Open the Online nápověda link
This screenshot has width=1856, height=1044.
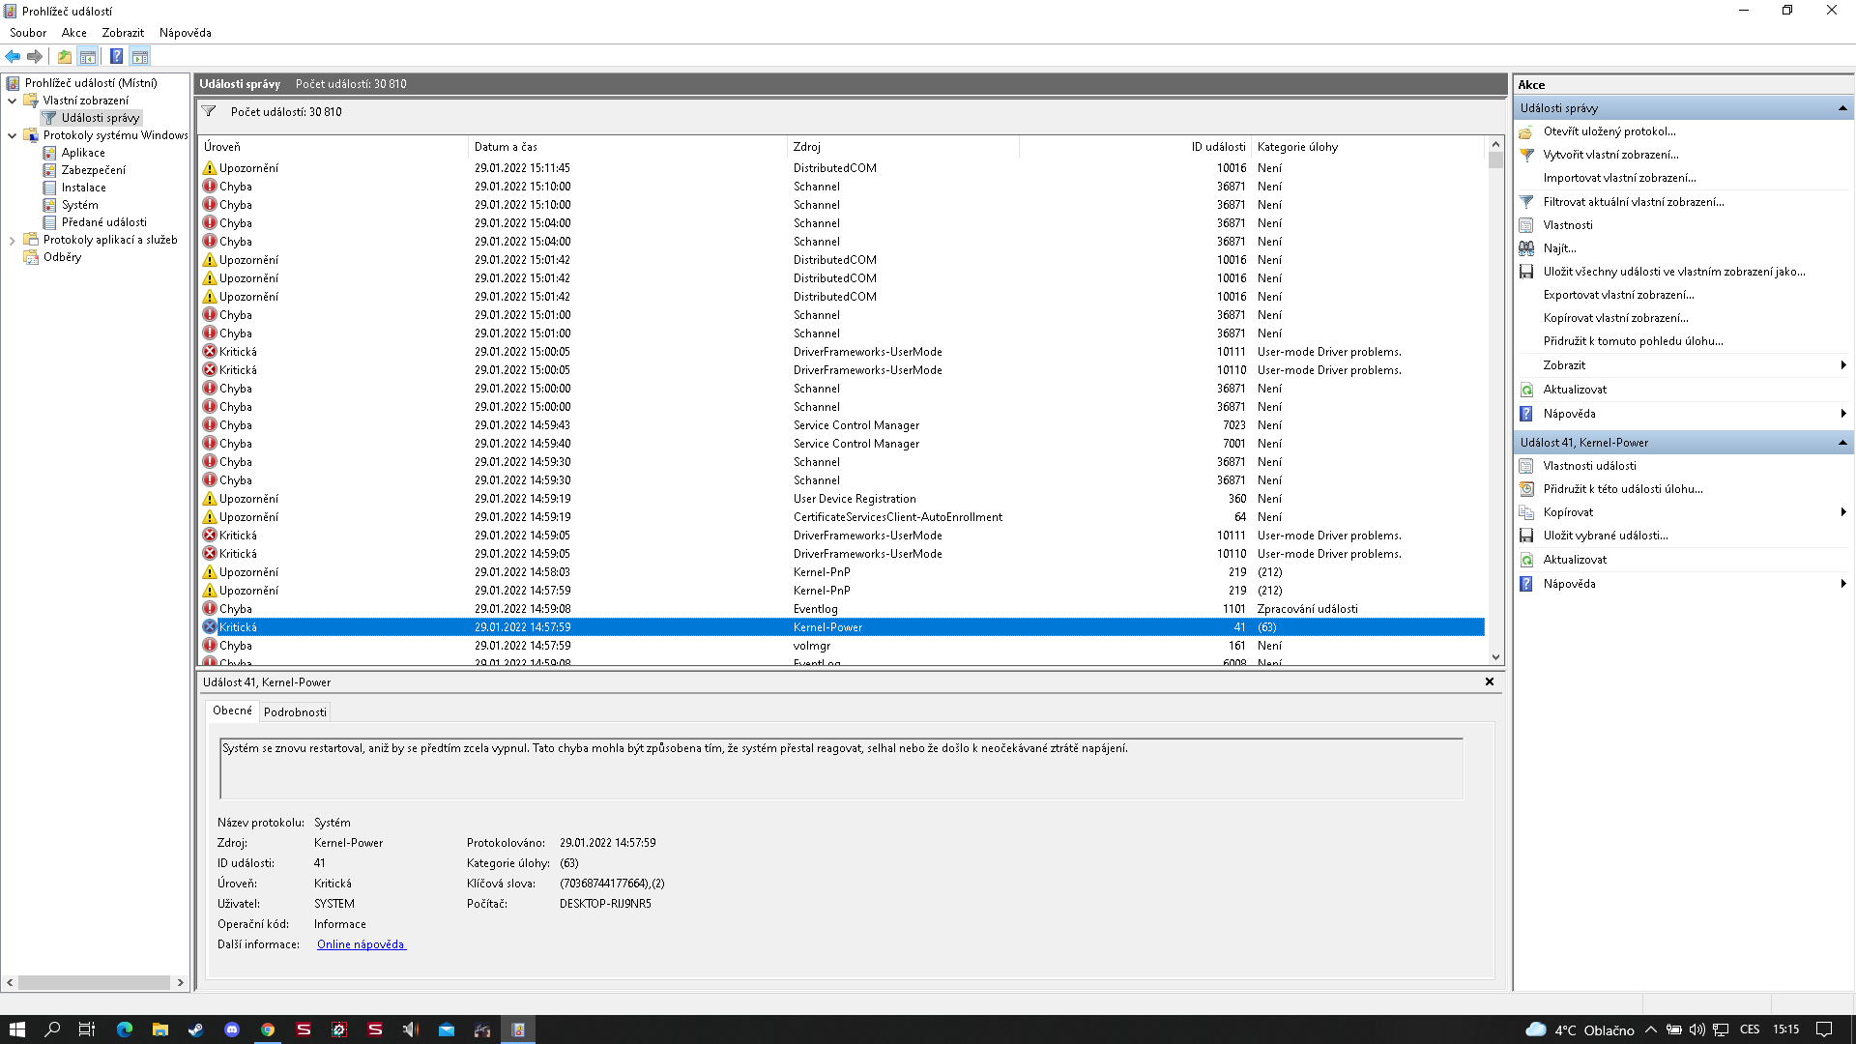point(361,944)
